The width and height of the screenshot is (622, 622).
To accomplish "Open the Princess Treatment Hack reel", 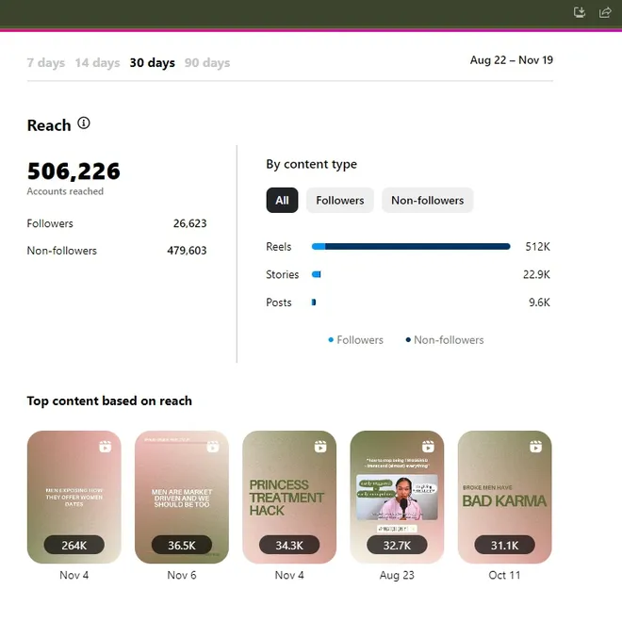I will pos(289,497).
